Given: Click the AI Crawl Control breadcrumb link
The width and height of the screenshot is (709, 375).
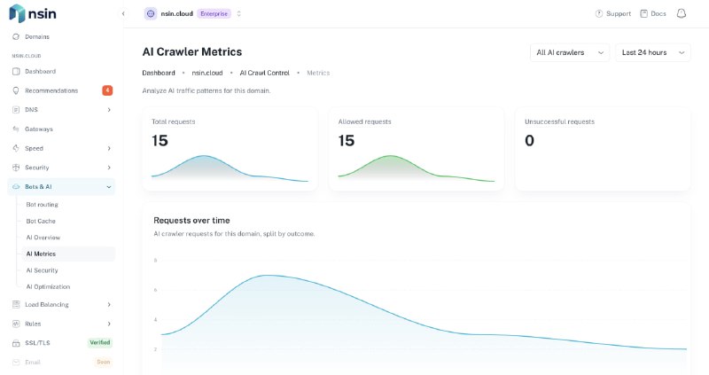Looking at the screenshot, I should (264, 73).
